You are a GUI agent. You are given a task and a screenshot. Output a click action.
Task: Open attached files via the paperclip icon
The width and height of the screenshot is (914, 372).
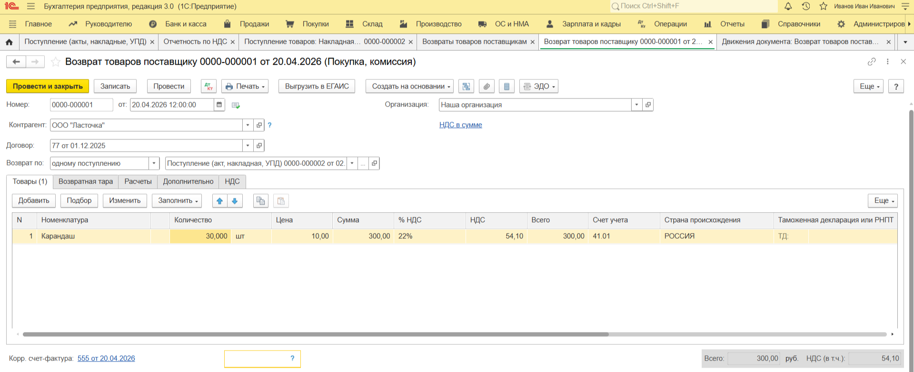pyautogui.click(x=486, y=86)
